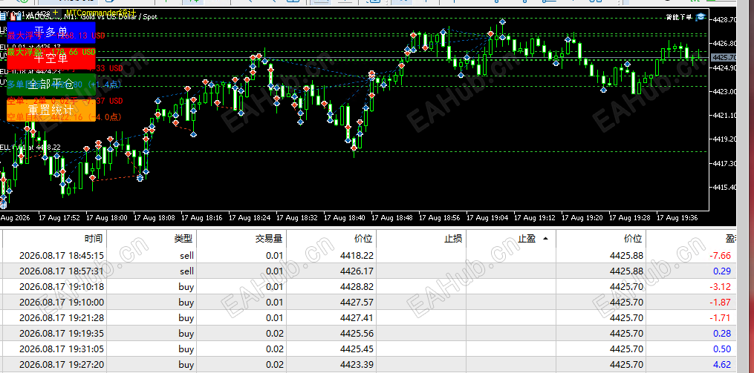754x373 pixels.
Task: Select the order row dated 2026.08.17 19:10:18
Action: pyautogui.click(x=368, y=286)
